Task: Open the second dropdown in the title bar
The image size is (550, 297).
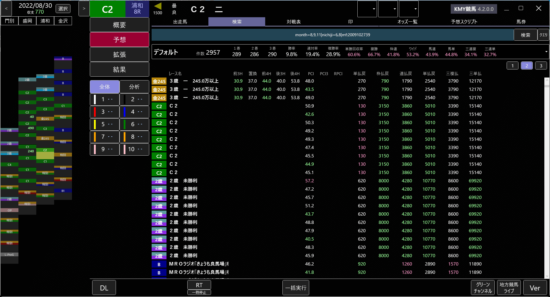Action: coord(388,9)
